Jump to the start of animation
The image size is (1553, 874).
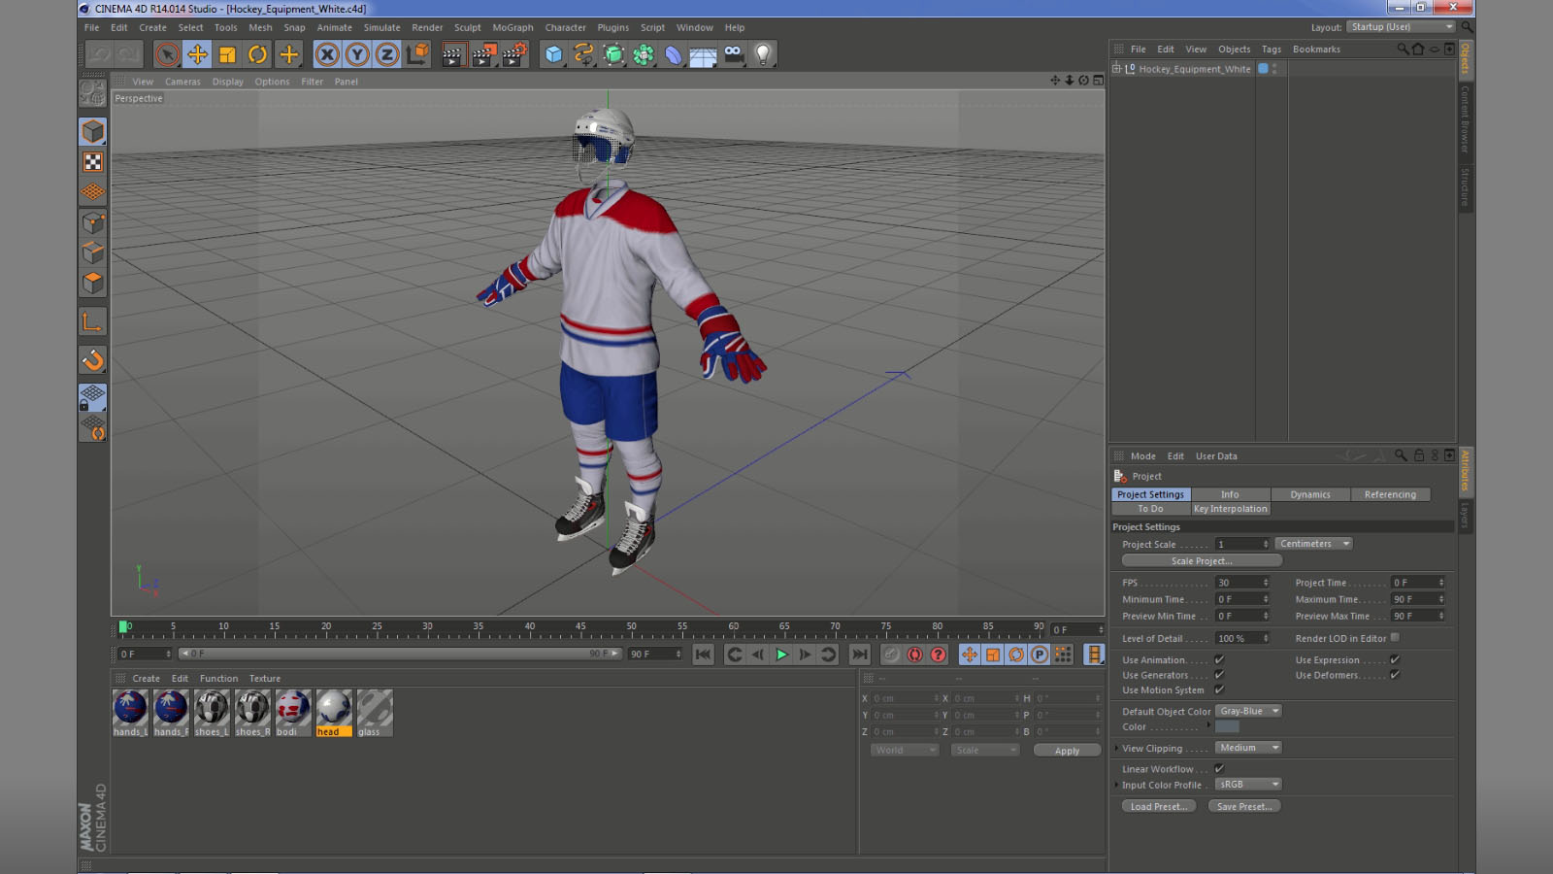pos(704,655)
